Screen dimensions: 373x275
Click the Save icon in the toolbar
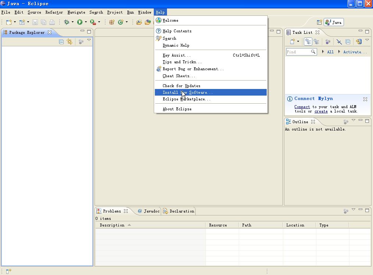[x=35, y=22]
